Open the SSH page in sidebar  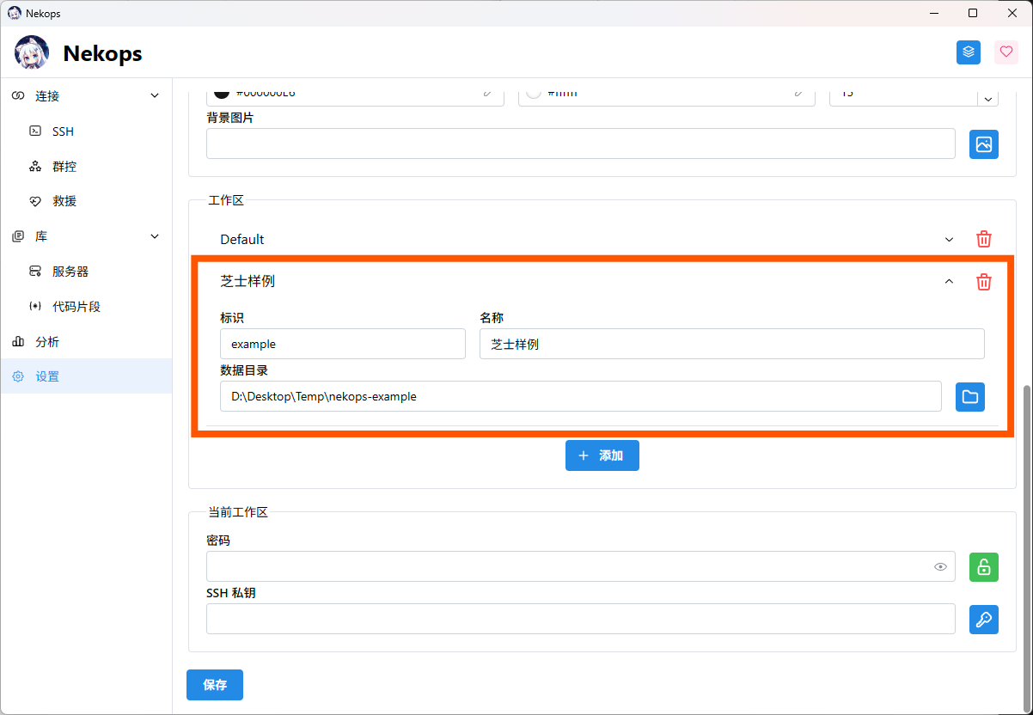[63, 131]
